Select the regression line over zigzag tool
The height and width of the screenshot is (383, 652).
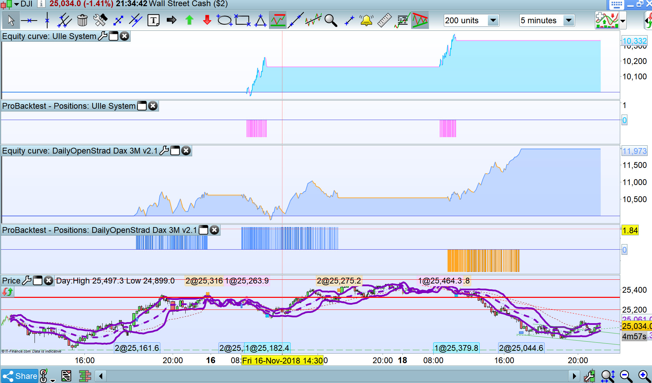[314, 21]
